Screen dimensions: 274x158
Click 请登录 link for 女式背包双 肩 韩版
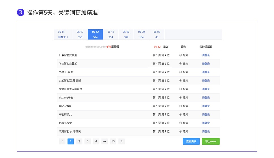tap(206, 81)
